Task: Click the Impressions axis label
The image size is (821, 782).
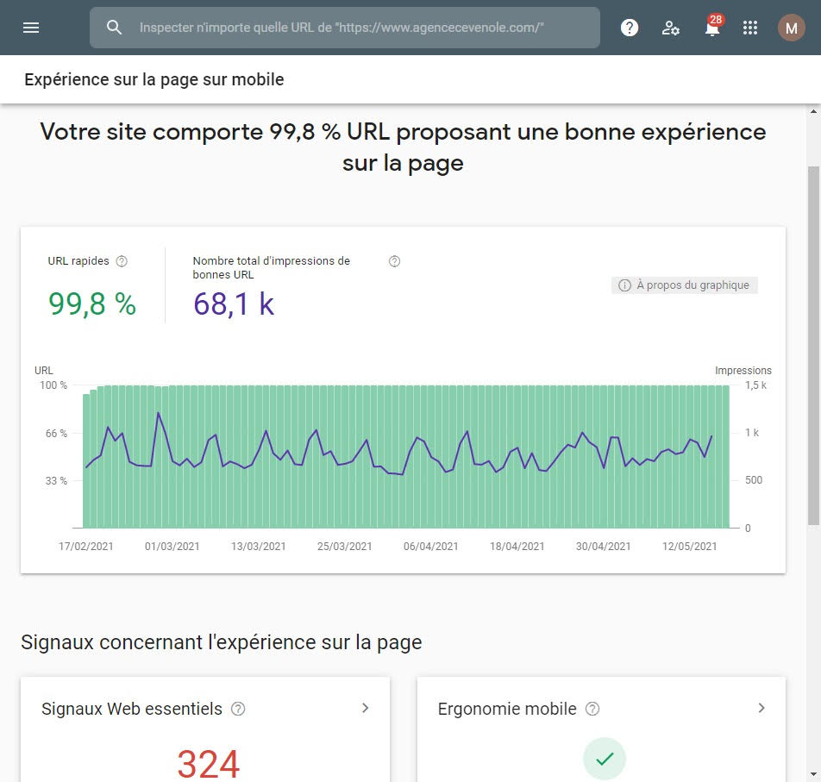Action: [x=743, y=371]
